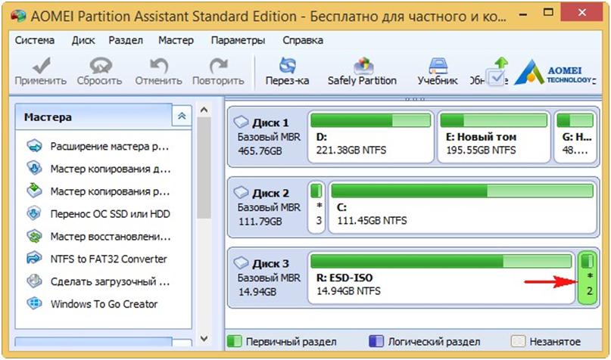Click the Отменить undo arrow icon
The height and width of the screenshot is (360, 611).
point(159,65)
